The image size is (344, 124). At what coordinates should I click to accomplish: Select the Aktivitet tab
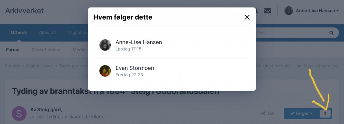[x=47, y=33]
